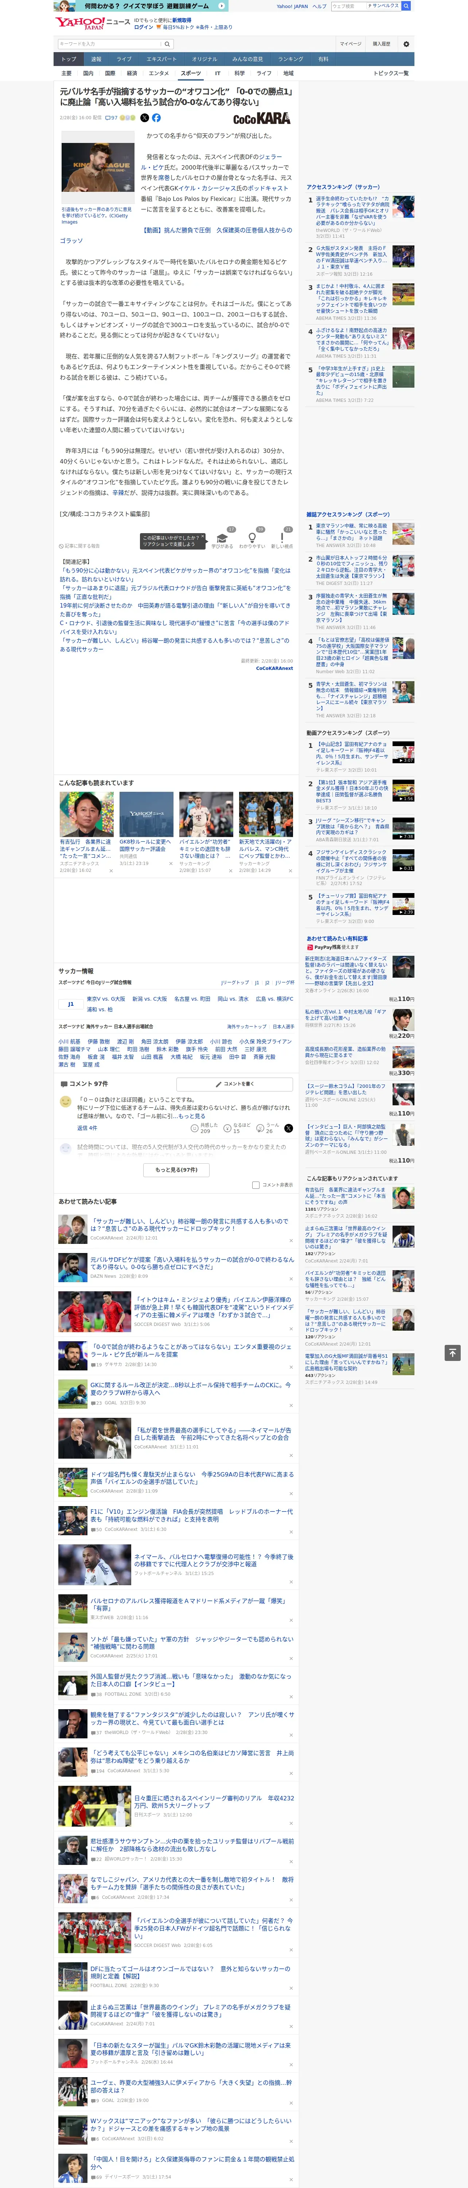Viewport: 468px width, 2188px height.
Task: Click CoCoKARAnext source link
Action: pyautogui.click(x=274, y=668)
